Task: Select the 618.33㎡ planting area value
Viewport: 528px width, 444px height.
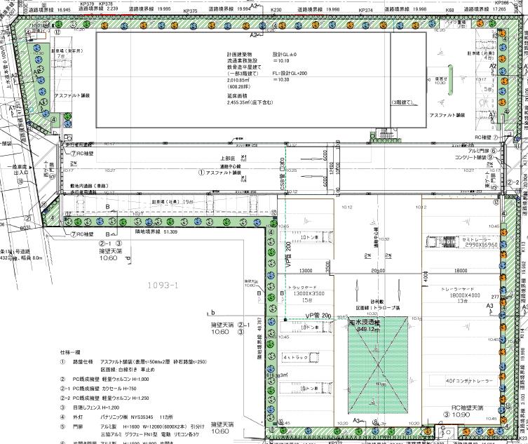Action: [277, 375]
